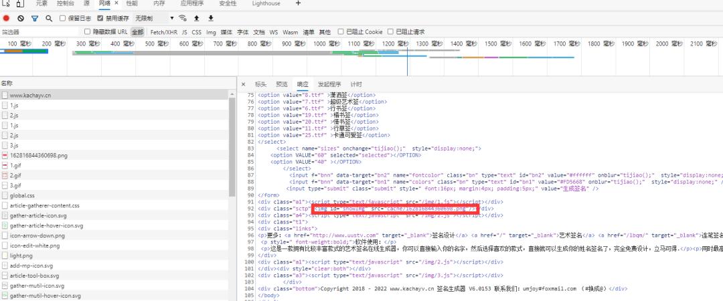Screen dimensions: 723x301
Task: Export HAR with the download arrow
Action: [211, 19]
